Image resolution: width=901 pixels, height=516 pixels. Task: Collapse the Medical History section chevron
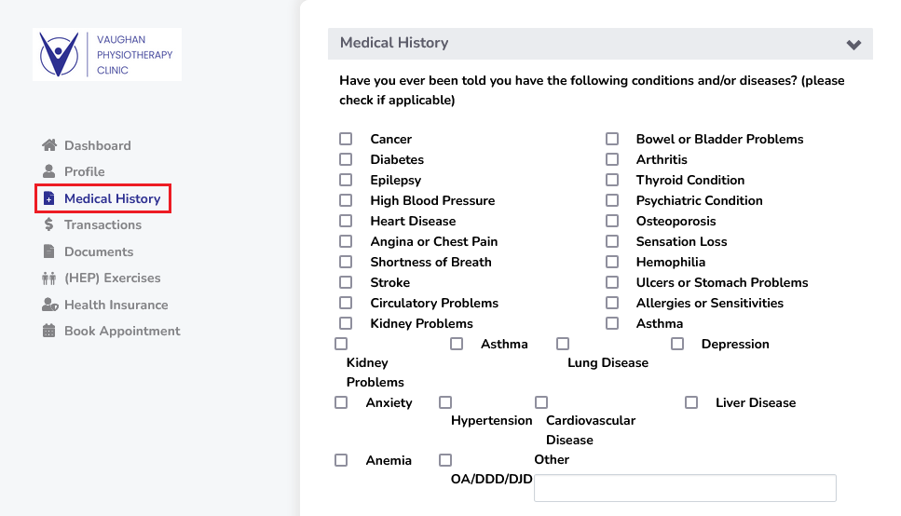click(x=853, y=44)
